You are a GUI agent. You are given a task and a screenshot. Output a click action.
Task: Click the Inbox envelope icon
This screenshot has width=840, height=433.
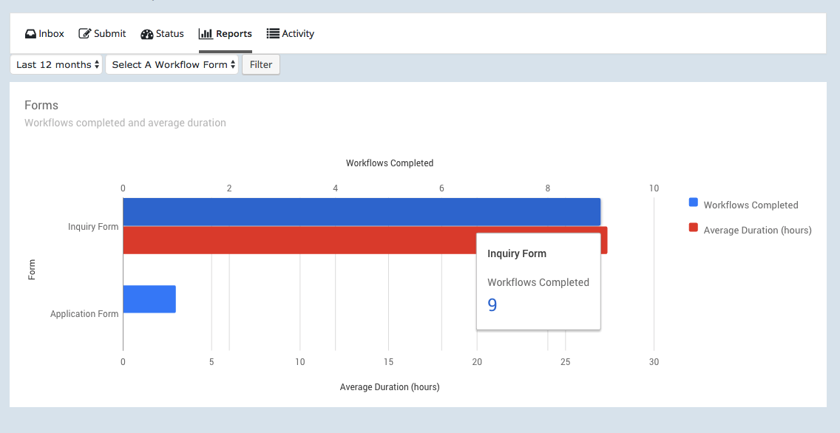tap(30, 33)
